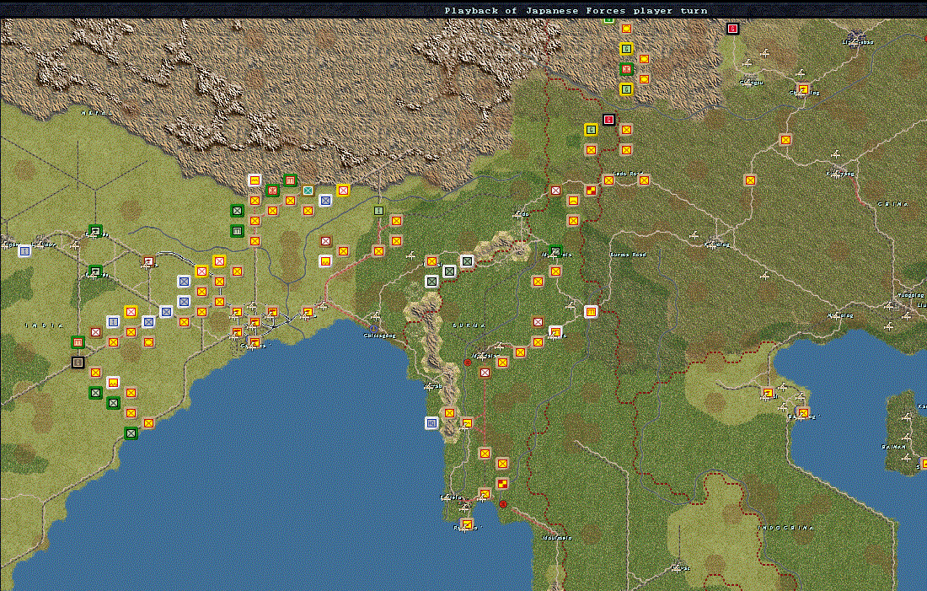Select the black-bordered red G unit beside yellow G unit
Image resolution: width=927 pixels, height=591 pixels.
608,120
